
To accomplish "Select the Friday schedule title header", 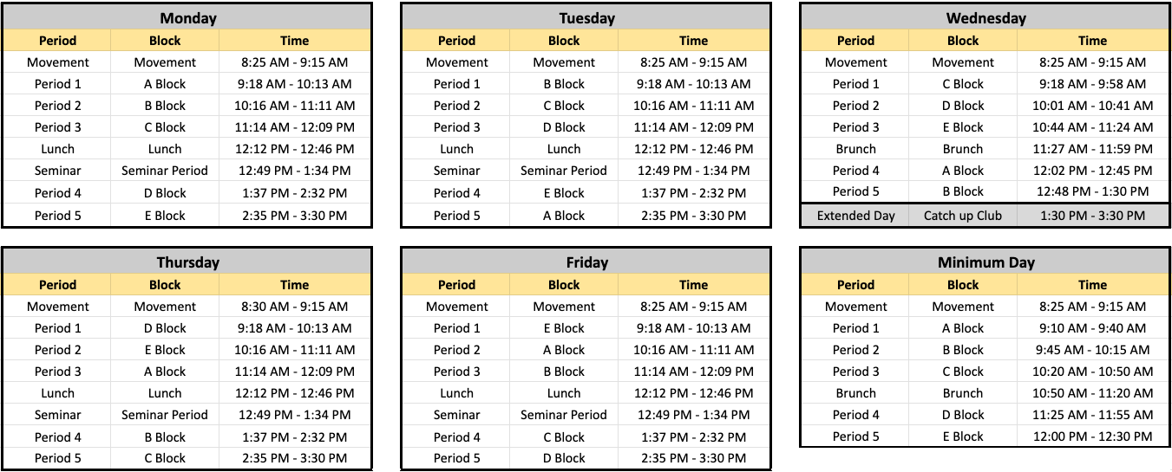I will point(586,262).
